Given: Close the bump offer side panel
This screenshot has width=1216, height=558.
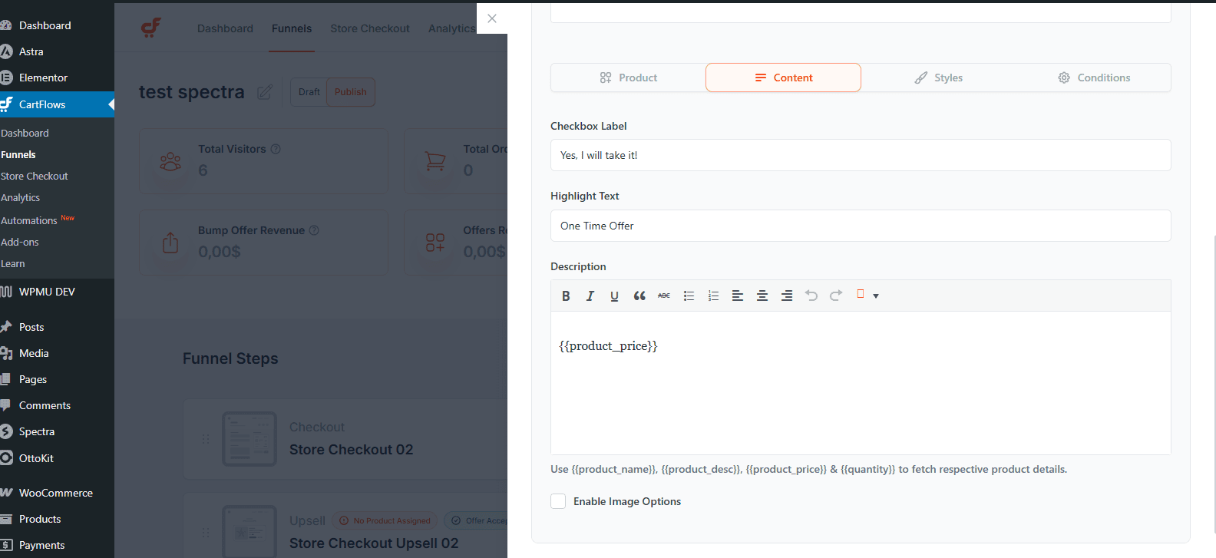Looking at the screenshot, I should point(492,18).
